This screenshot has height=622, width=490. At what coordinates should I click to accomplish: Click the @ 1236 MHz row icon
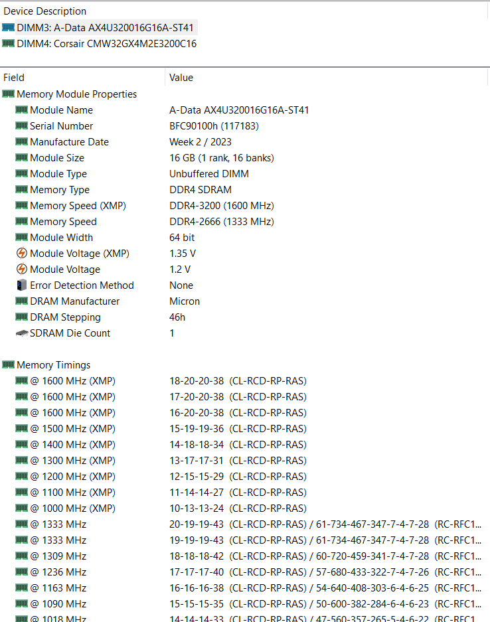pyautogui.click(x=21, y=572)
